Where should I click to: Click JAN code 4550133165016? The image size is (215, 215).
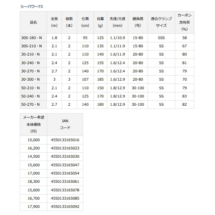tap(65, 140)
